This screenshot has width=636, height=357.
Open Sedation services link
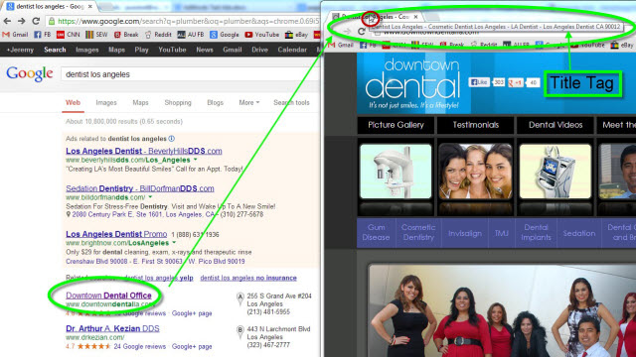pyautogui.click(x=578, y=234)
